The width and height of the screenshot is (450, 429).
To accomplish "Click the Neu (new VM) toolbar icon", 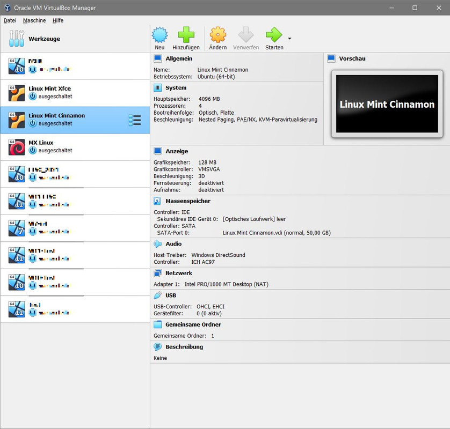I will tap(159, 35).
